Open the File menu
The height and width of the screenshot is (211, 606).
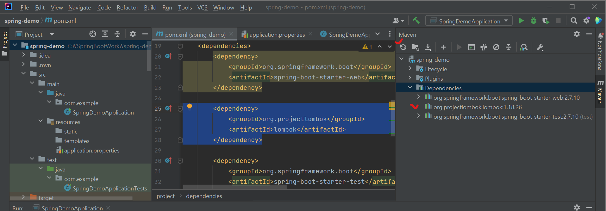tap(24, 7)
